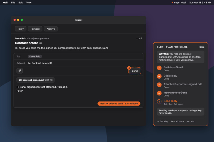
Task: Click the Send button in the reply
Action: [135, 71]
